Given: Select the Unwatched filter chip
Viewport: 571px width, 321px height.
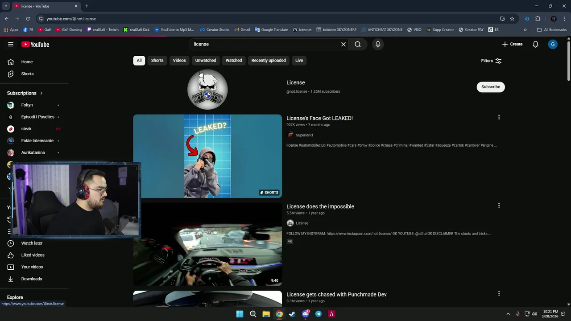Looking at the screenshot, I should click(206, 61).
